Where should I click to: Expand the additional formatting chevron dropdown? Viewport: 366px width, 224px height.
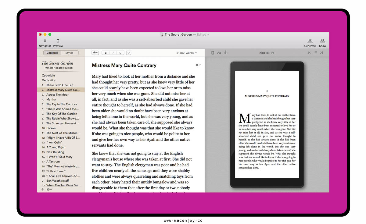[x=129, y=53]
